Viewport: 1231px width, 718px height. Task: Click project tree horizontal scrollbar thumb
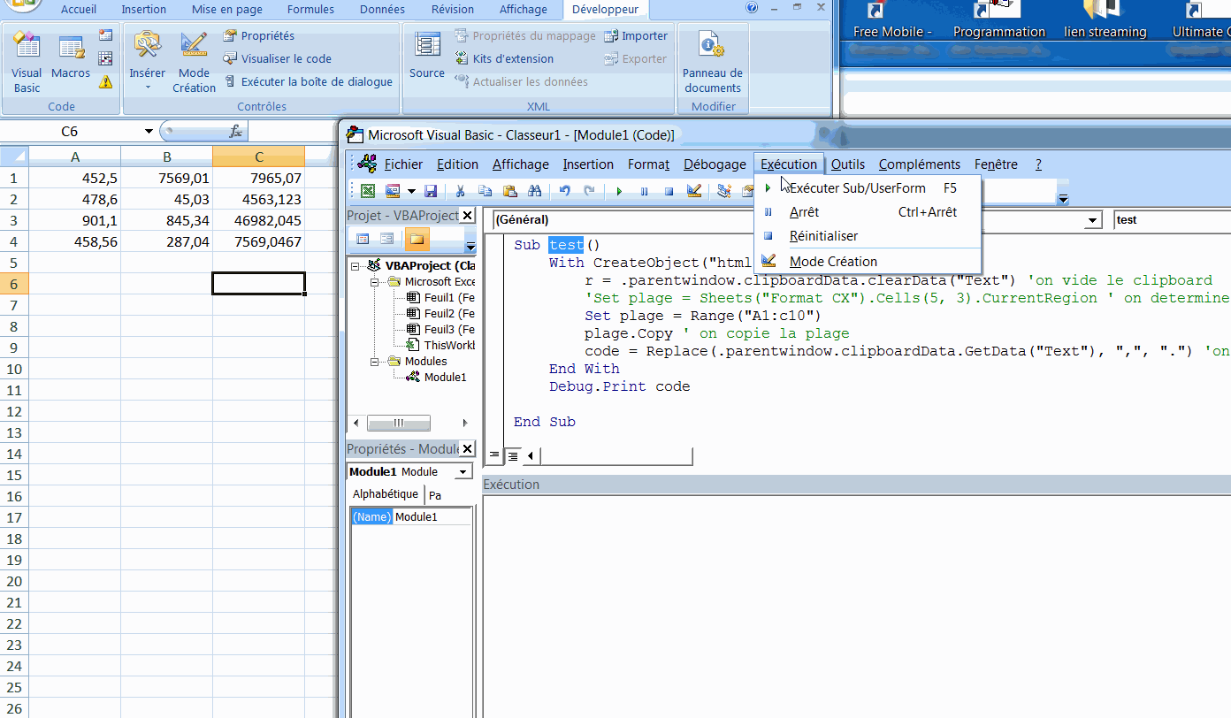click(x=398, y=424)
